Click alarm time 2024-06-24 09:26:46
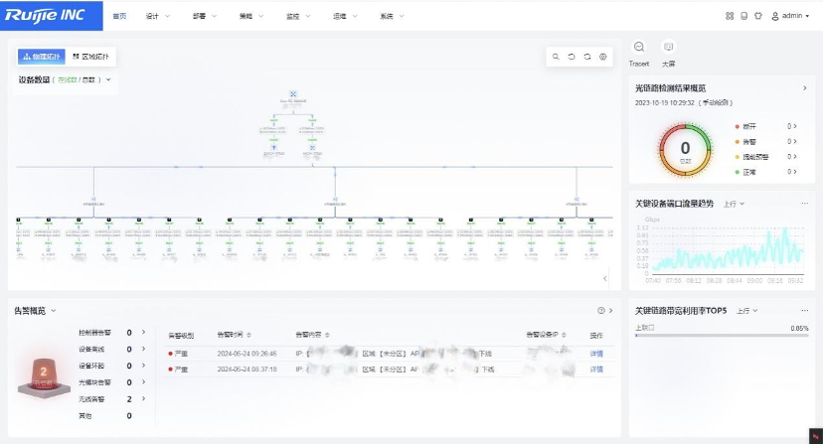Image resolution: width=823 pixels, height=445 pixels. pos(247,354)
